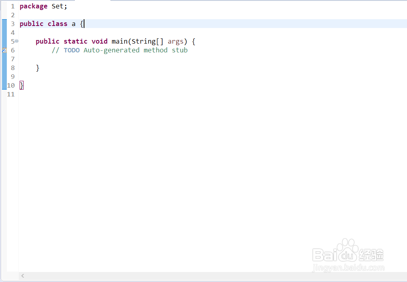Click the 'Set;' package name text
This screenshot has height=282, width=407.
click(59, 6)
